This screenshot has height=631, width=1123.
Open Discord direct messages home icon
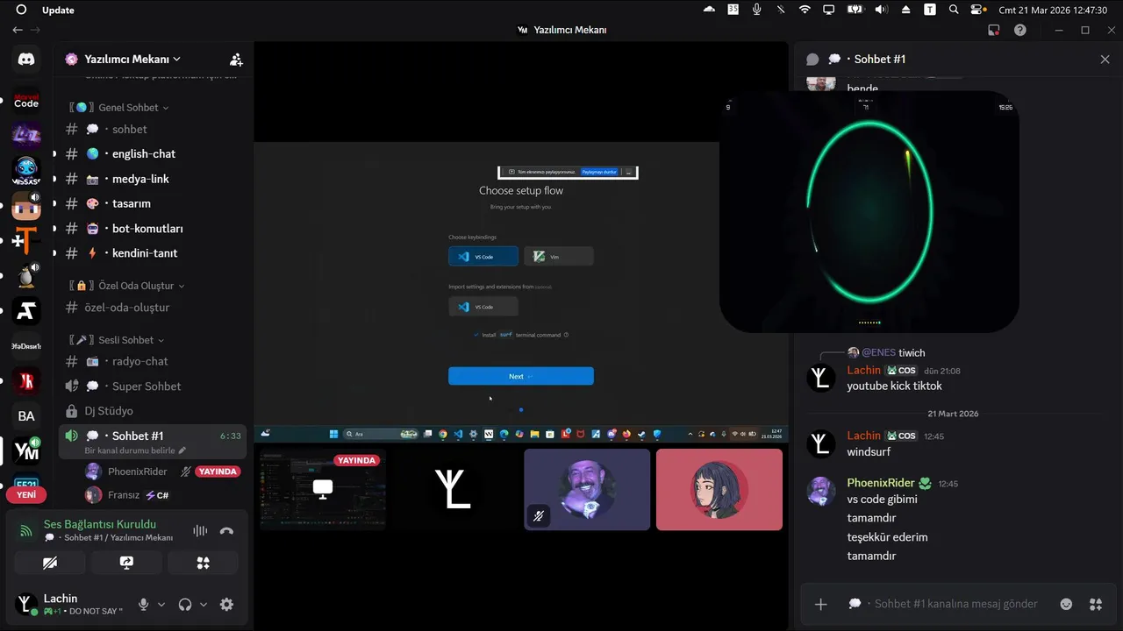coord(26,59)
